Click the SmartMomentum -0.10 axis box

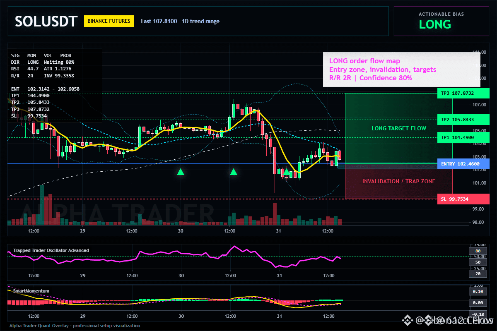[x=477, y=314]
